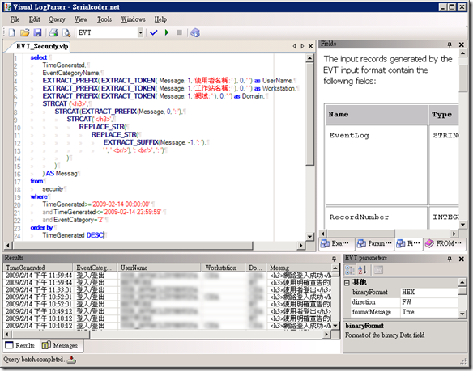Pin the Results panel

[x=334, y=259]
